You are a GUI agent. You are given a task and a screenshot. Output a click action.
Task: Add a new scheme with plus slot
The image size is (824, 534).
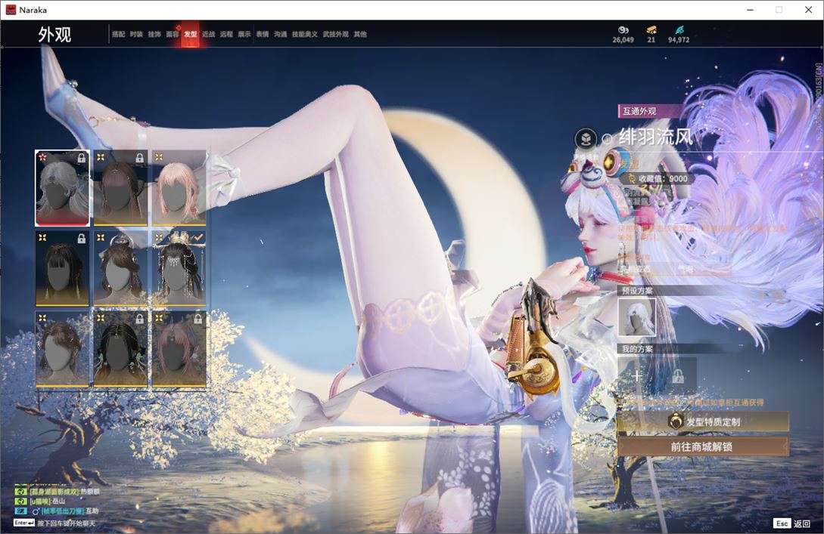pos(637,375)
